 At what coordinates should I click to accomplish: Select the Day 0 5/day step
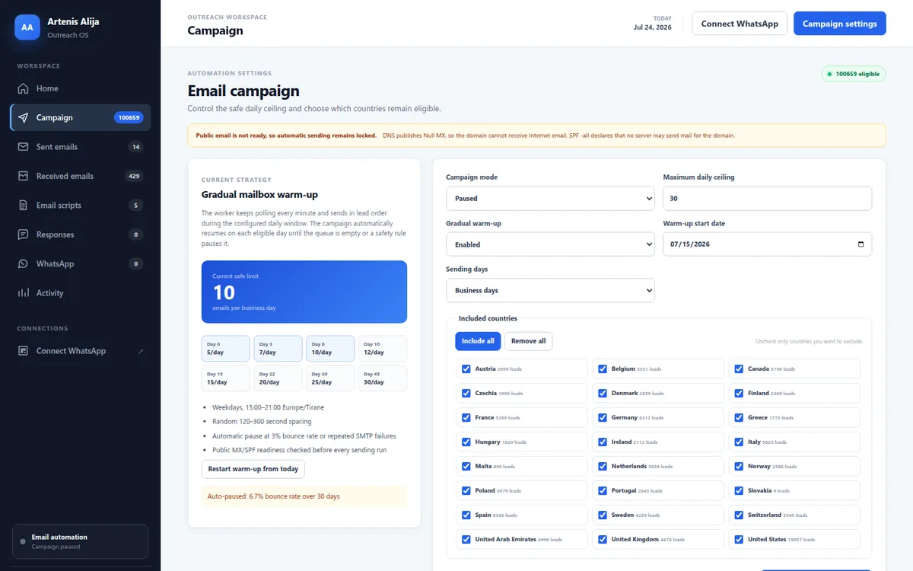(x=226, y=349)
